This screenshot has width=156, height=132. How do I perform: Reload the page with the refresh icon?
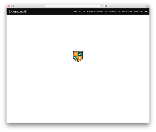101,6
